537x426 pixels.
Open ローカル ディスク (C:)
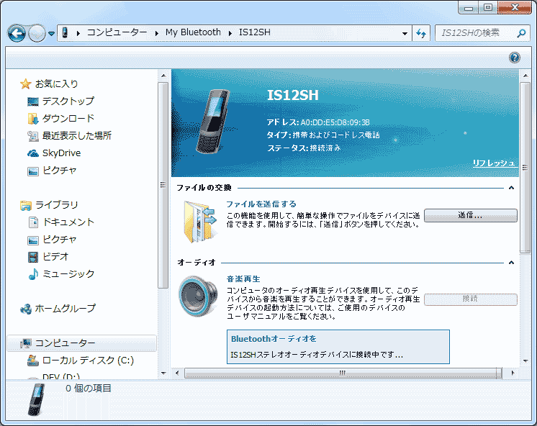point(88,361)
